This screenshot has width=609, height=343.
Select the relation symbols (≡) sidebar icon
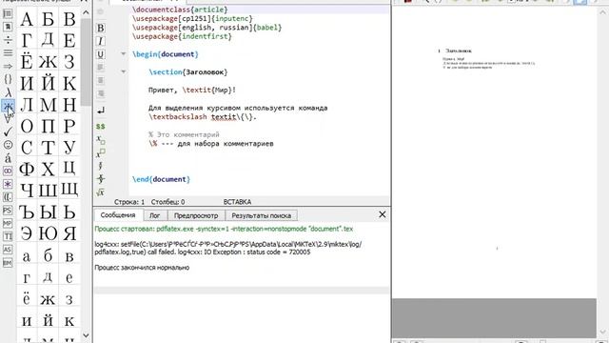tap(8, 53)
